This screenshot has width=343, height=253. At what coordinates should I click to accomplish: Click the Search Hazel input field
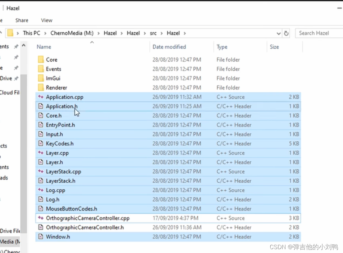pos(319,33)
